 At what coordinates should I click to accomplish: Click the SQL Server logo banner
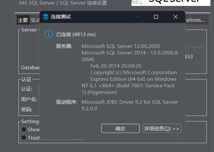point(171,3)
